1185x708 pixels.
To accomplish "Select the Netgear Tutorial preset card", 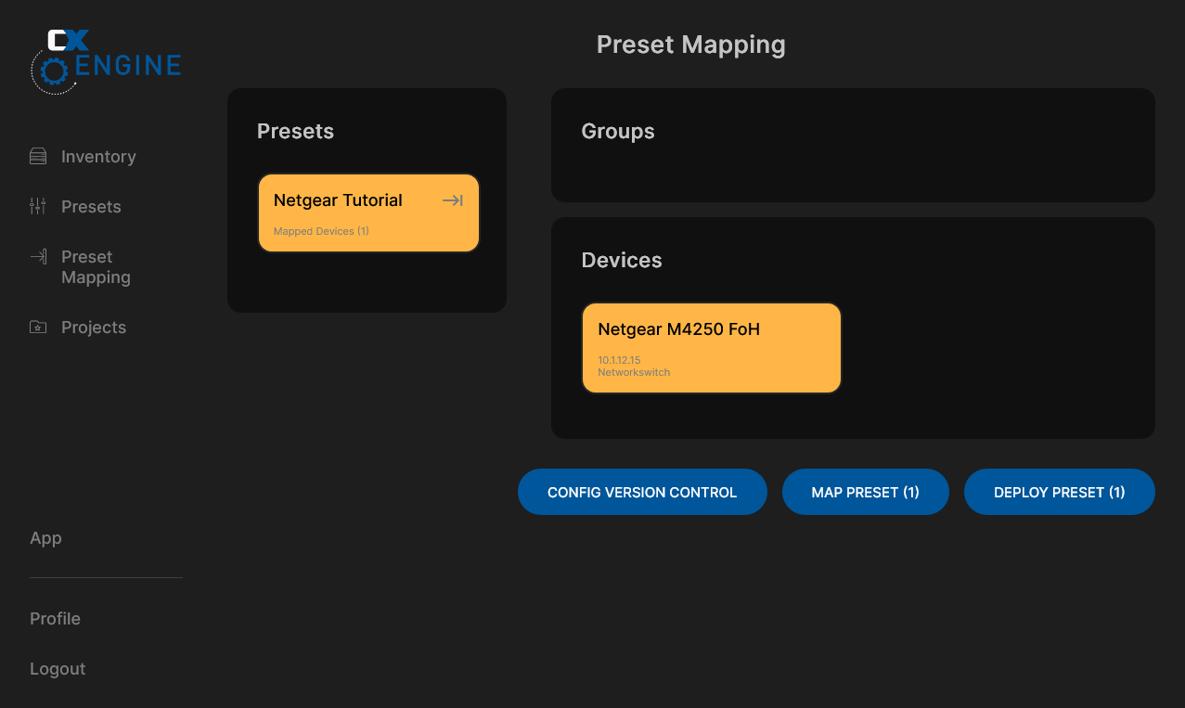I will (x=368, y=212).
